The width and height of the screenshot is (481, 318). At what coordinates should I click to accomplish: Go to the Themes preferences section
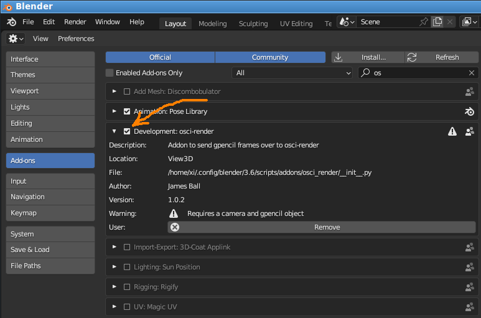tap(50, 75)
